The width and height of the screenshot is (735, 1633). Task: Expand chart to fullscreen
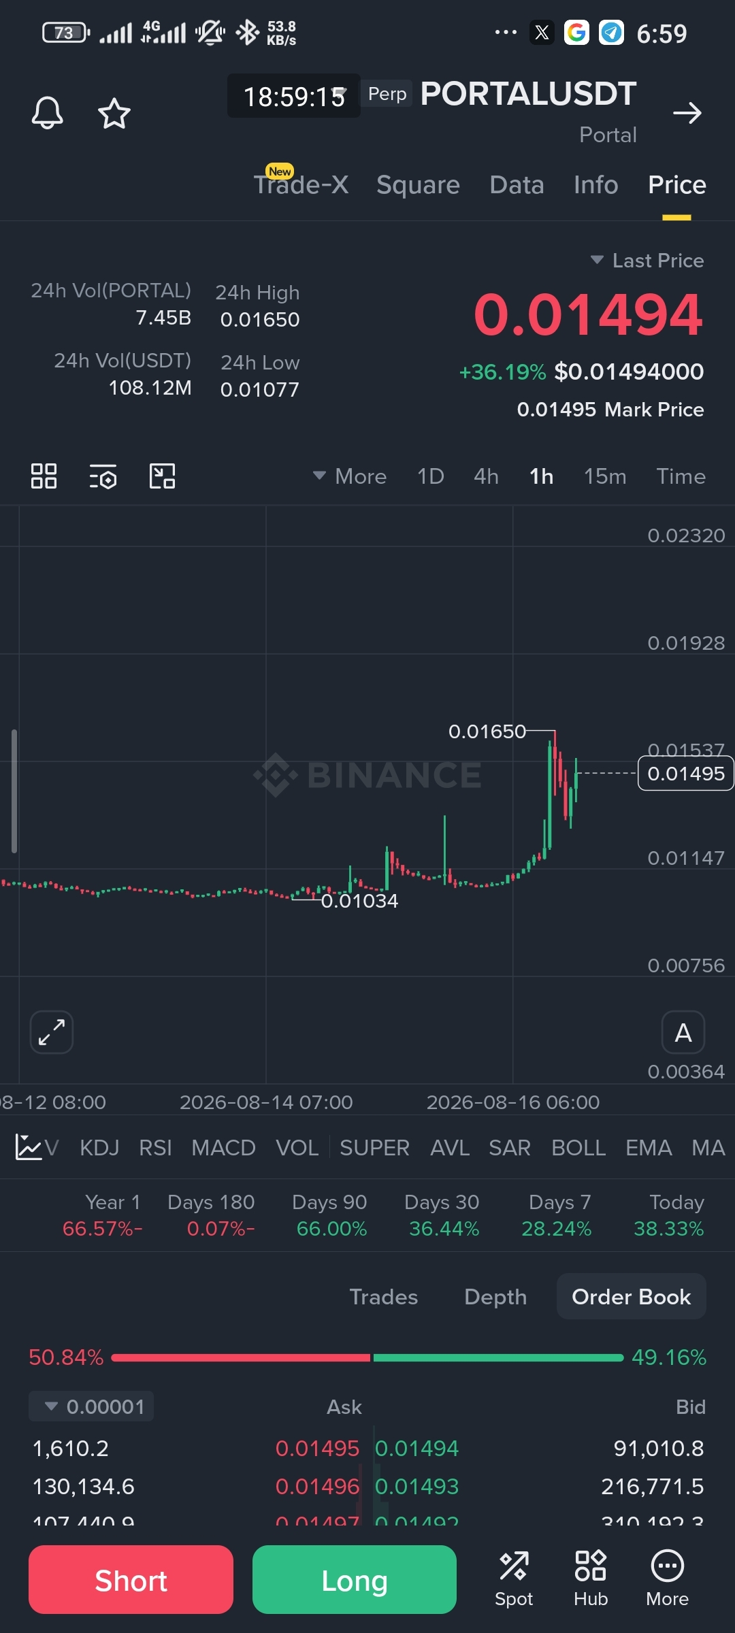tap(52, 1032)
